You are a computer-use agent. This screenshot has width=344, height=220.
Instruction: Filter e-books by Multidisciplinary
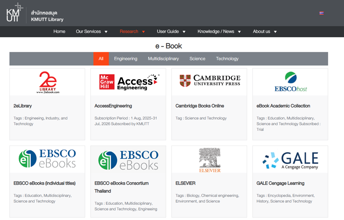[163, 59]
